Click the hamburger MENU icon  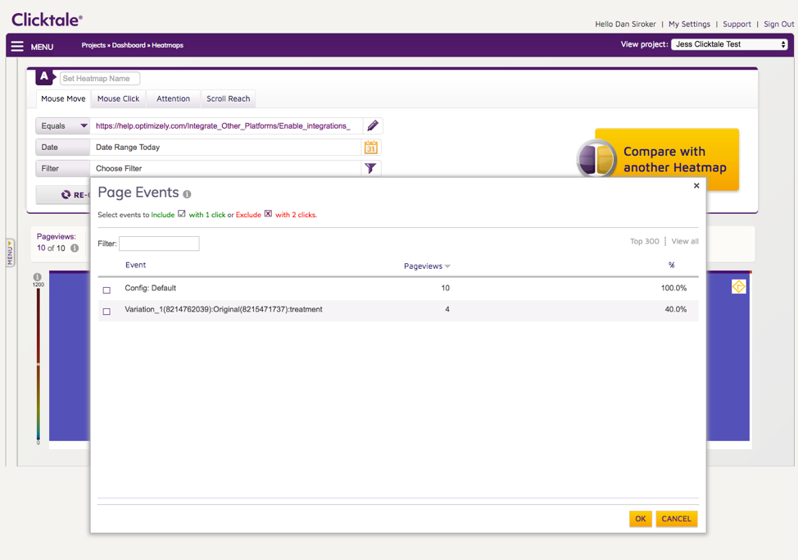(x=17, y=46)
